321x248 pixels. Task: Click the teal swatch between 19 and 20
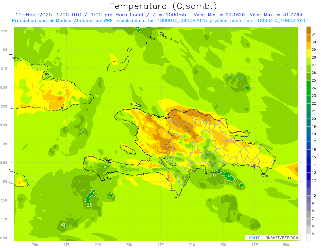pos(308,123)
